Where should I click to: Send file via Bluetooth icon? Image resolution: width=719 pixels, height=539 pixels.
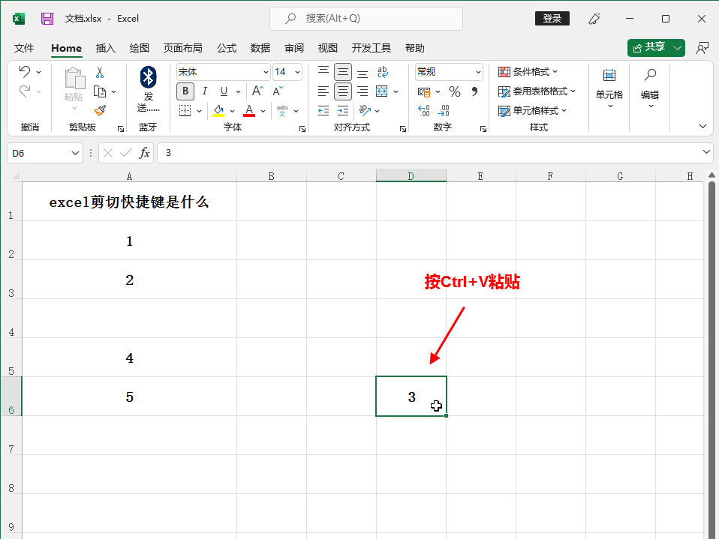tap(148, 77)
